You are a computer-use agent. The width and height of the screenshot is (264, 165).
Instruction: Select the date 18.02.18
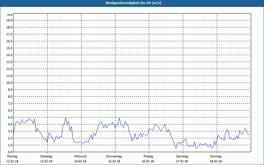click(216, 161)
